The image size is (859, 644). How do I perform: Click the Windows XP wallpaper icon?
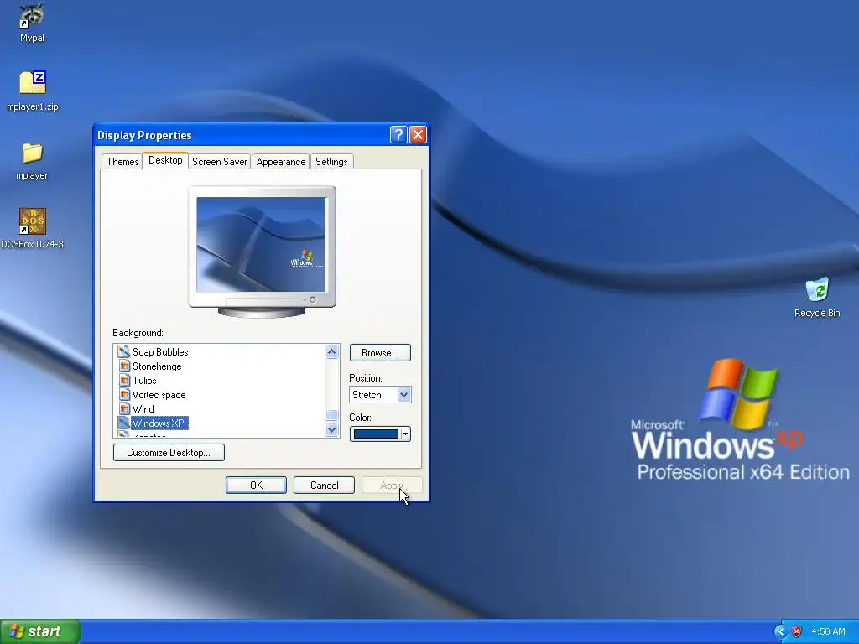pos(124,423)
